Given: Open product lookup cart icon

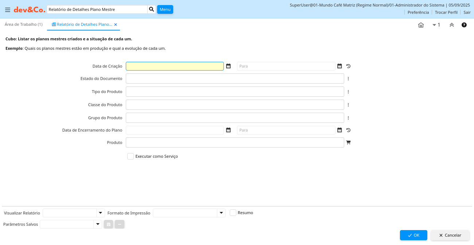Looking at the screenshot, I should click(348, 142).
